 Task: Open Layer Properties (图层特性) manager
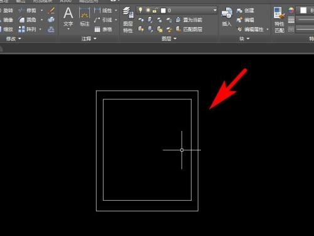click(128, 20)
